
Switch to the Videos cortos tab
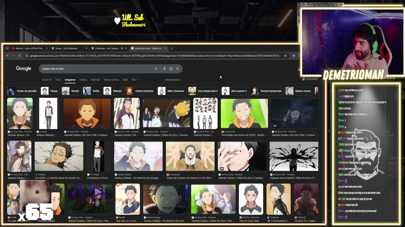pyautogui.click(x=111, y=80)
